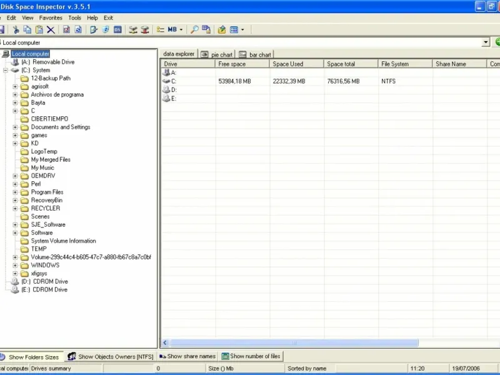Click the connect network drive icon
The image size is (500, 375).
click(133, 29)
